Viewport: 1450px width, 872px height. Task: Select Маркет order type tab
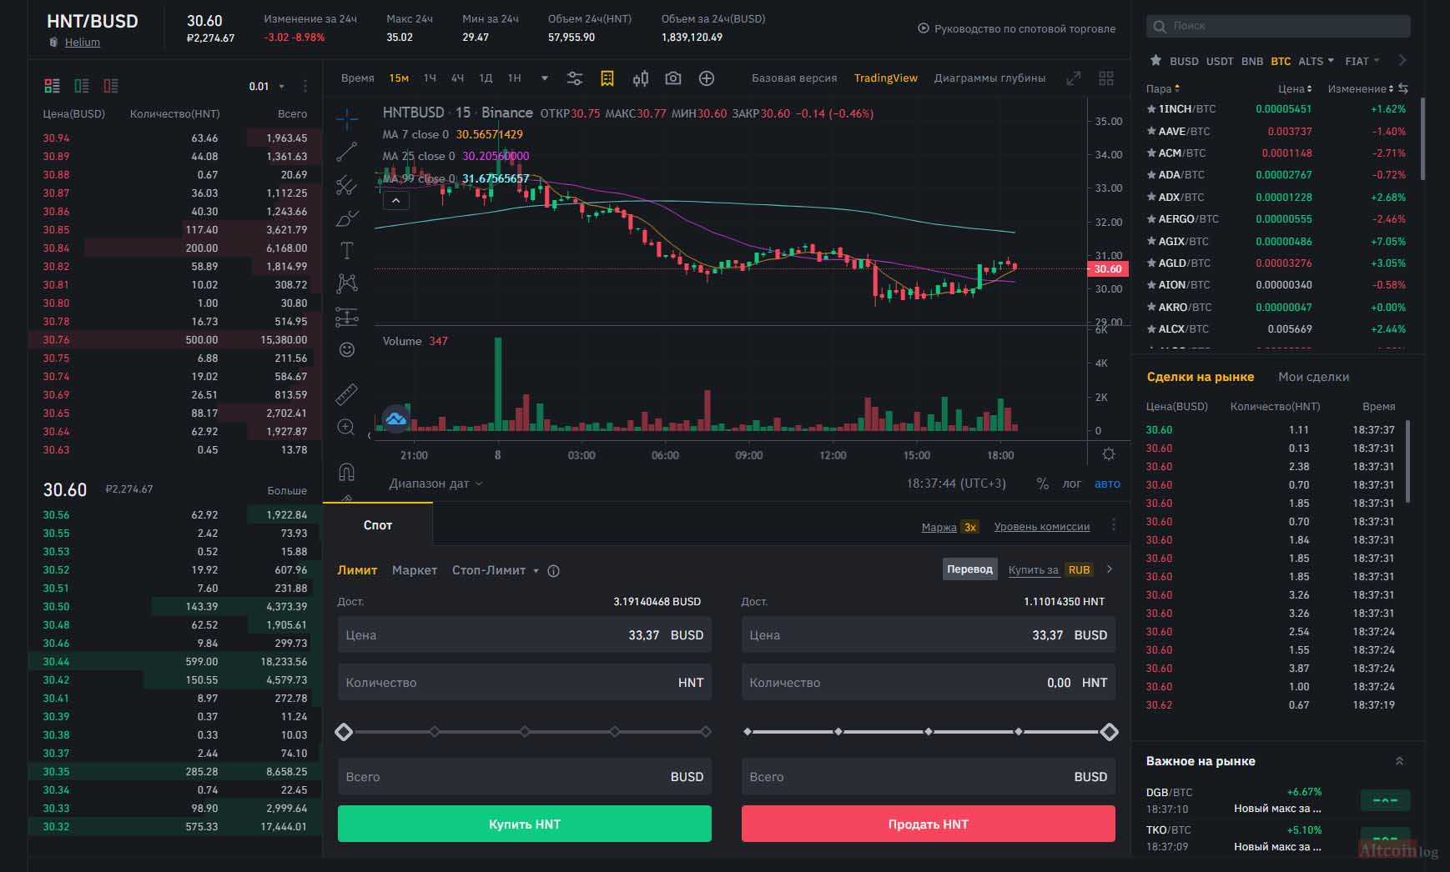coord(415,570)
